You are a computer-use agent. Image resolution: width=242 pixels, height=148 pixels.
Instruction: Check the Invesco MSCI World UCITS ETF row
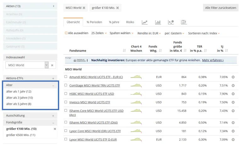pyautogui.click(x=66, y=102)
